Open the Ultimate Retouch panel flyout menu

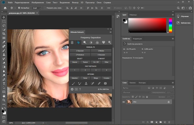click(110, 32)
